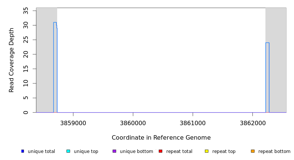This screenshot has height=160, width=294.
Task: Click the orange repeat bottom legend swatch
Action: [253, 151]
